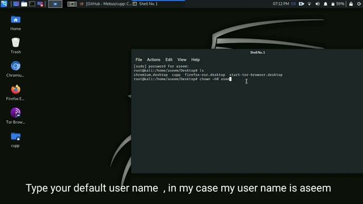Click the 07:12 PM clock

pyautogui.click(x=281, y=4)
